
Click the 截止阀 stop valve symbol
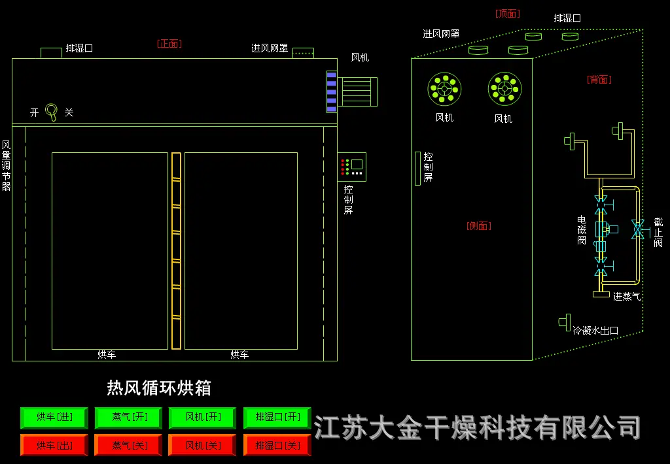click(x=638, y=229)
